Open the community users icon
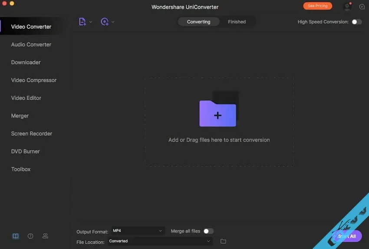The height and width of the screenshot is (249, 369). [45, 236]
